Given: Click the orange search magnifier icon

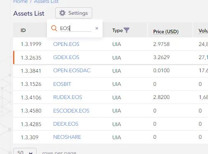Looking at the screenshot, I should point(54,28).
